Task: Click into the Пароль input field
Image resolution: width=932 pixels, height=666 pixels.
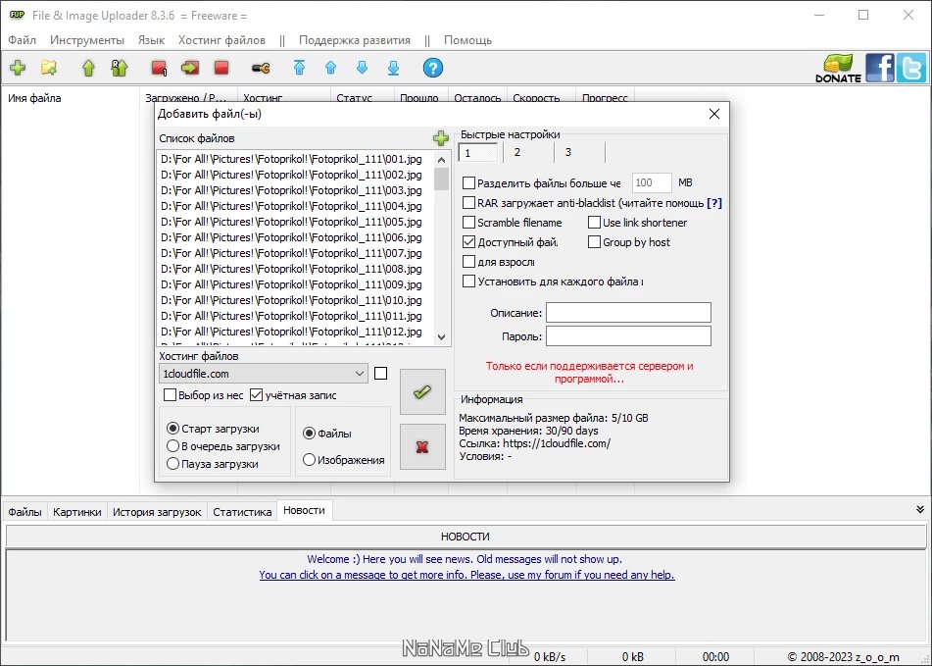Action: tap(628, 336)
